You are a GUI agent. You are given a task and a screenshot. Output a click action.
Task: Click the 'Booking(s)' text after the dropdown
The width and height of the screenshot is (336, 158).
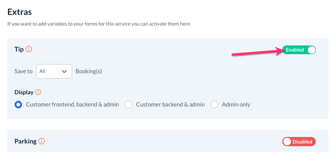[x=88, y=71]
